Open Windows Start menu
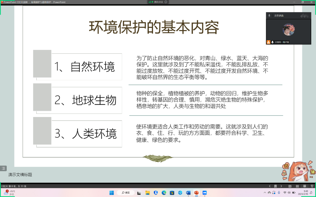This screenshot has height=197, width=316. coord(111,193)
